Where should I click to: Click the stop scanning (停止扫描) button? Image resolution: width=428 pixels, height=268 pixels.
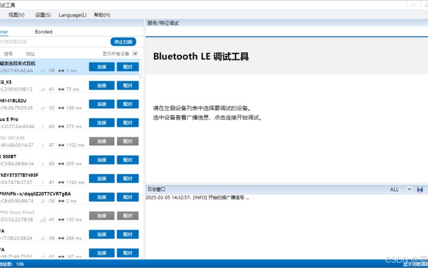[124, 42]
